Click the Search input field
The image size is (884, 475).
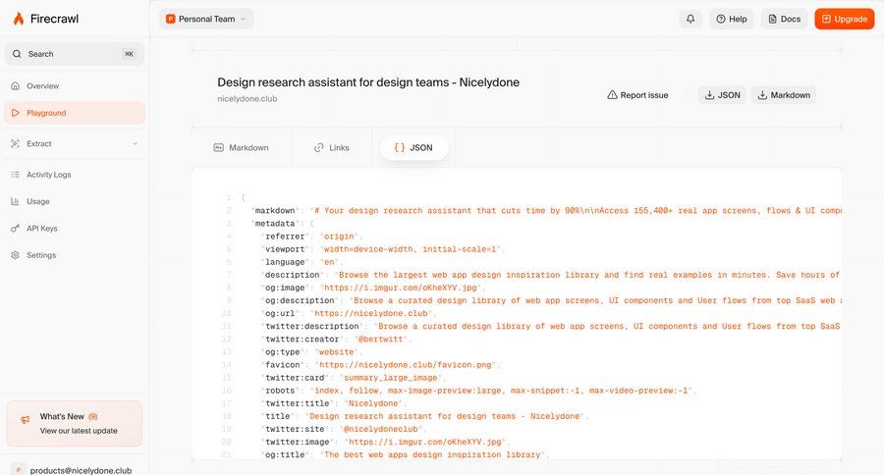[x=74, y=54]
